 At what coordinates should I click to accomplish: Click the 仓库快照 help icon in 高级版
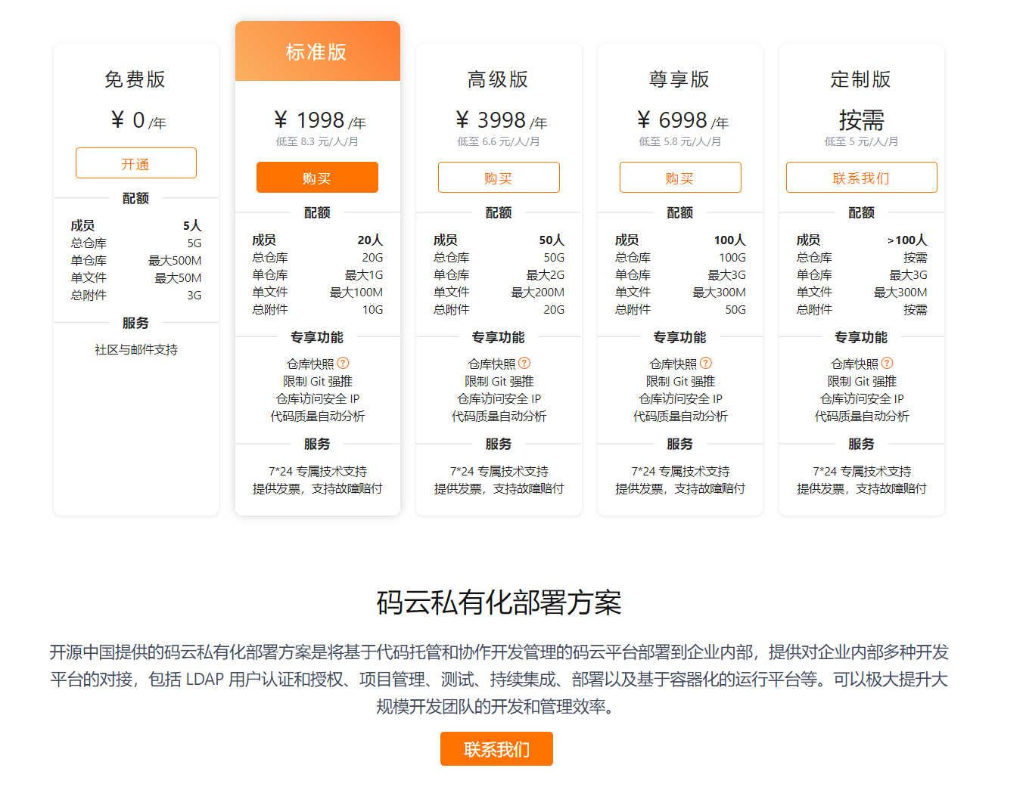pos(524,364)
